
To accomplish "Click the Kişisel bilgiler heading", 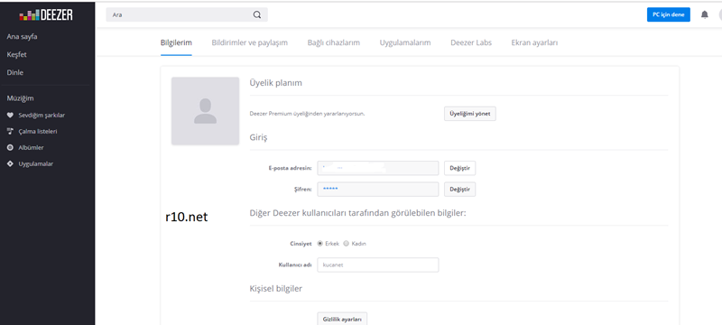I will (276, 289).
